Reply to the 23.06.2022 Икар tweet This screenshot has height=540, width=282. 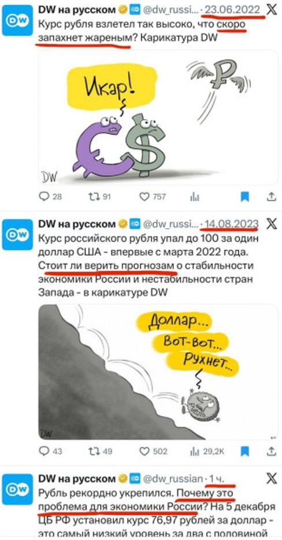coord(50,197)
